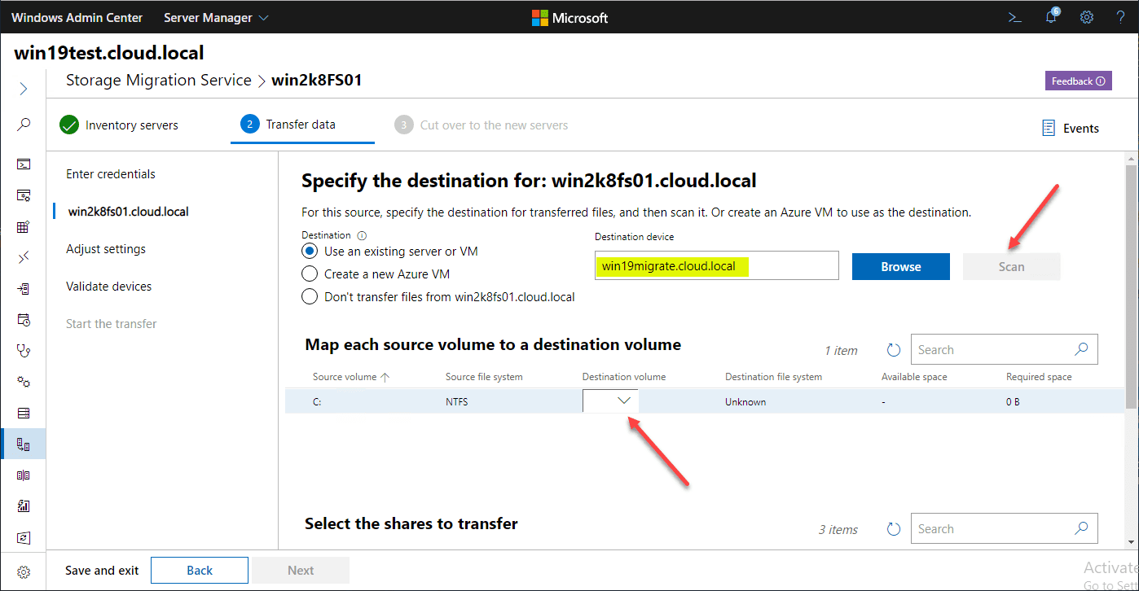Screen dimensions: 1139x591
Task: Click the Browse button
Action: [900, 267]
